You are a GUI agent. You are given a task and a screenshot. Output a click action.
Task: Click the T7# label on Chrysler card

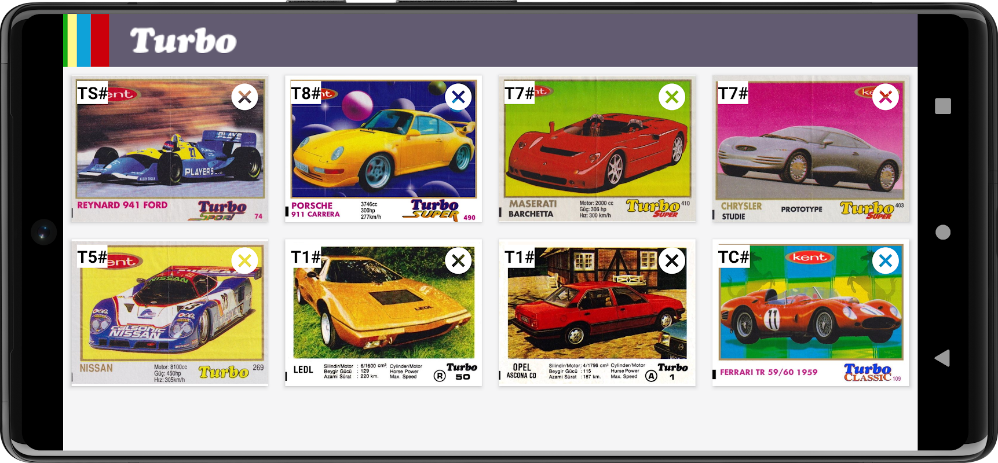click(733, 93)
